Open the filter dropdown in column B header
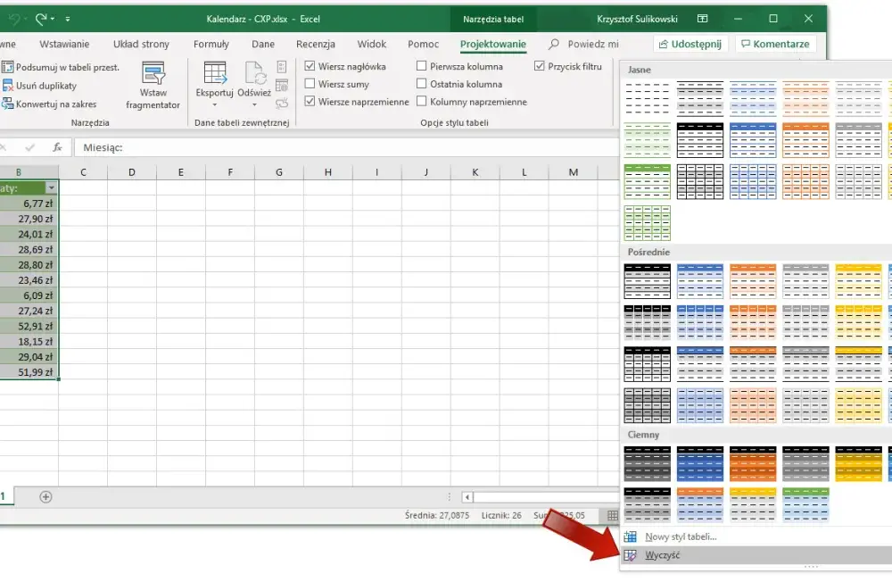Image resolution: width=892 pixels, height=582 pixels. click(x=51, y=188)
